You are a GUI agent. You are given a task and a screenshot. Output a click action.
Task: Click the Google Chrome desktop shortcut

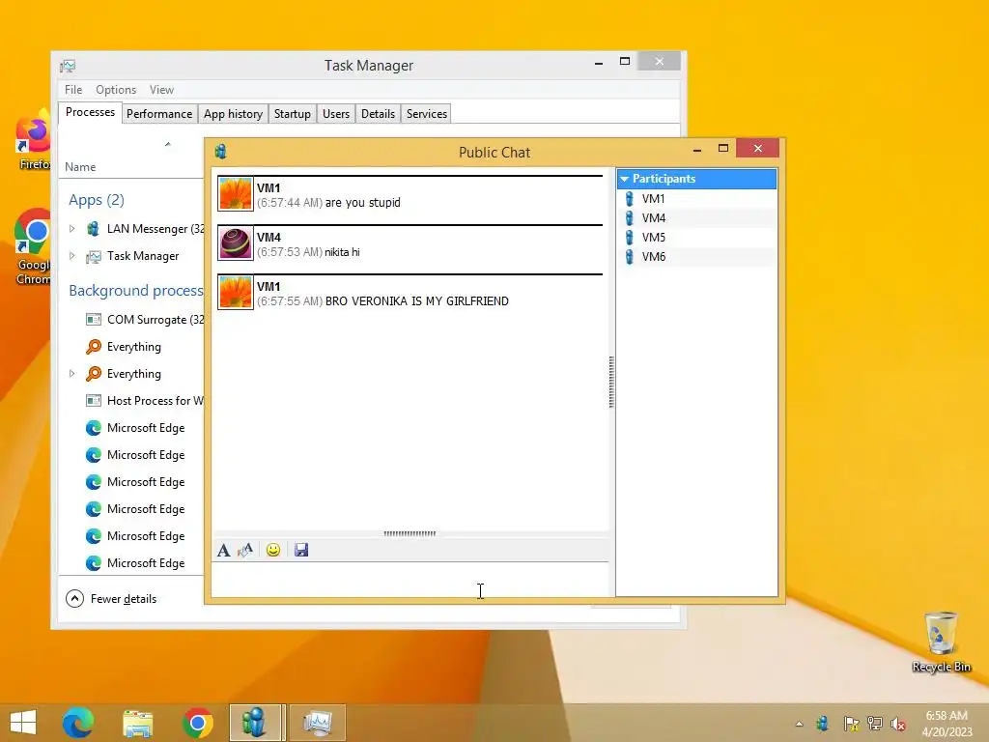click(33, 246)
